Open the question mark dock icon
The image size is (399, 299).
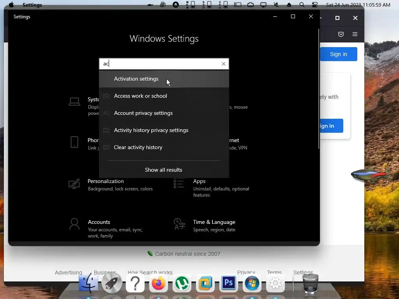pos(135,283)
